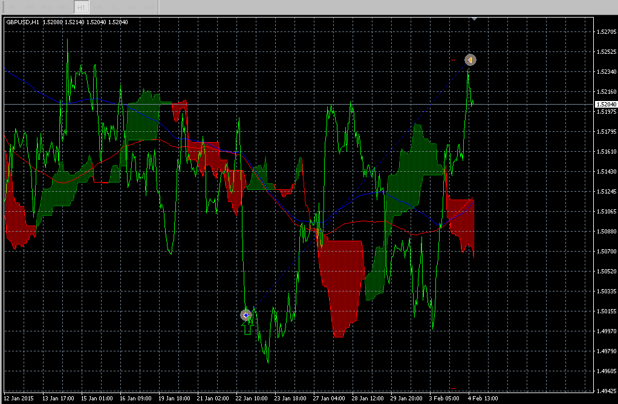Image resolution: width=618 pixels, height=404 pixels.
Task: Select the M15 timeframe button
Action: coord(47,7)
